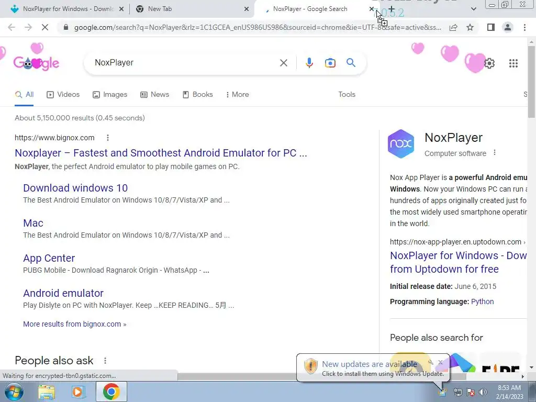Close the NoxPlayer for Windows tab
Viewport: 536px width, 402px height.
[x=121, y=9]
